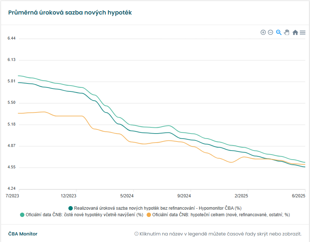The image size is (310, 242).
Task: Select the zoom-in tool
Action: 263,32
